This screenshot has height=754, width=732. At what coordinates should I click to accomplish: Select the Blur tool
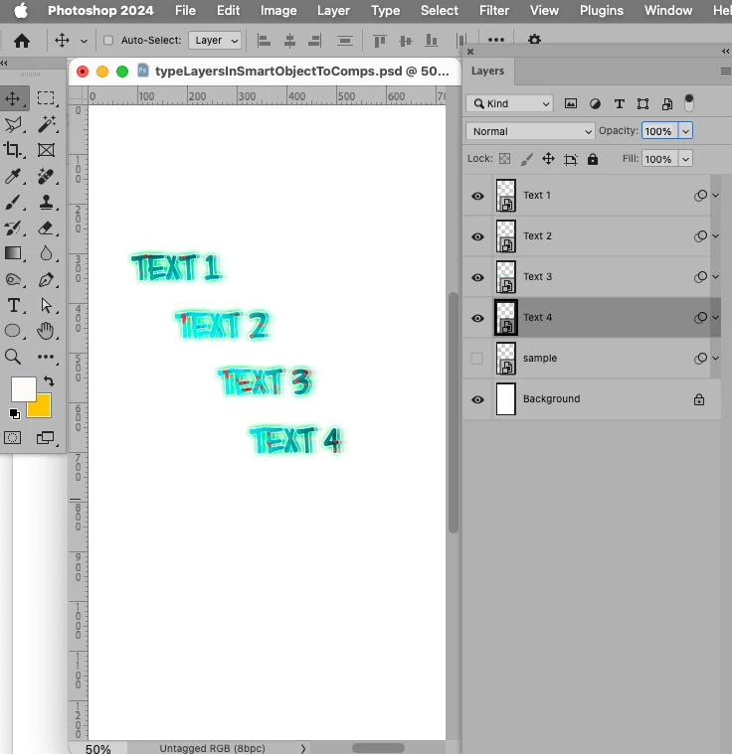coord(46,253)
